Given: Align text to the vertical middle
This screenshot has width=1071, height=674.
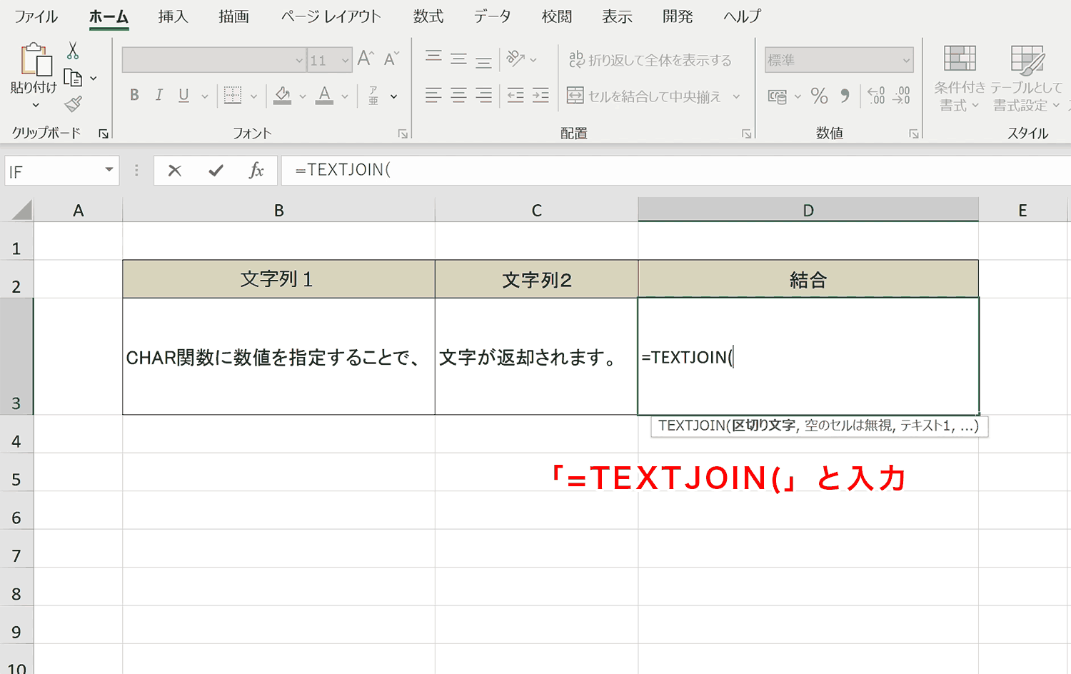Looking at the screenshot, I should tap(458, 59).
